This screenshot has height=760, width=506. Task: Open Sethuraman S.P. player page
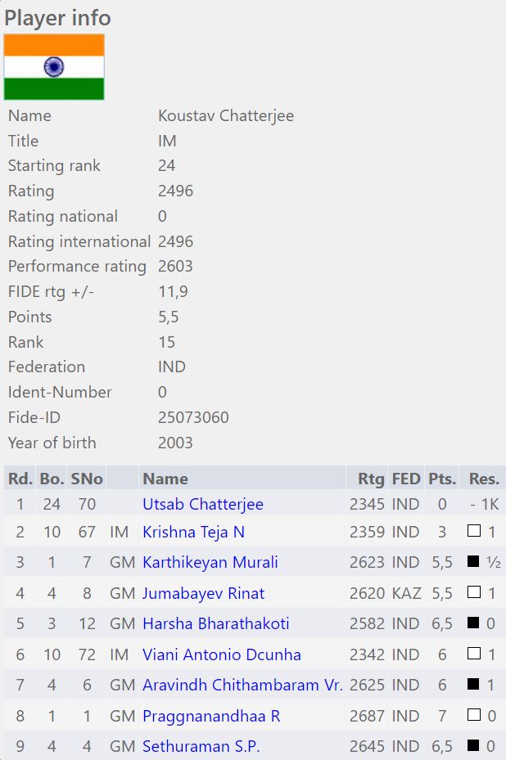pyautogui.click(x=201, y=746)
